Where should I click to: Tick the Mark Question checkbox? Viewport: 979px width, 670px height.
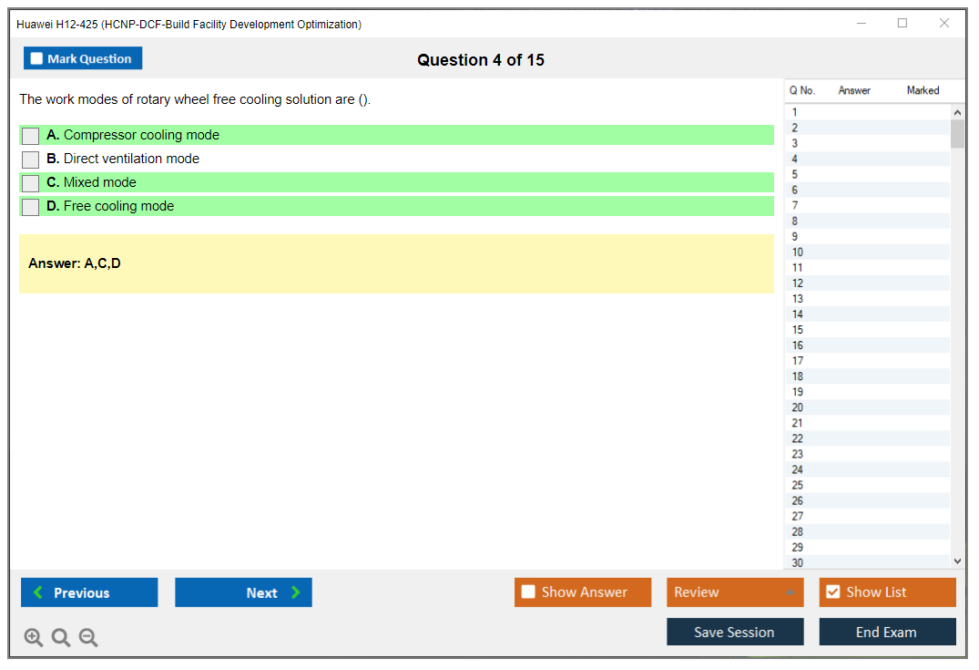click(36, 58)
